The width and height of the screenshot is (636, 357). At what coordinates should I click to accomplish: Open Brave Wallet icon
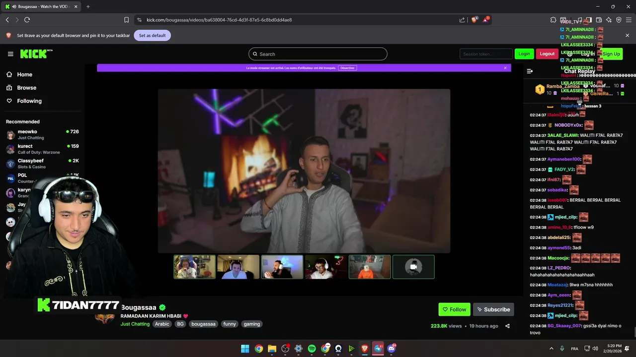599,20
